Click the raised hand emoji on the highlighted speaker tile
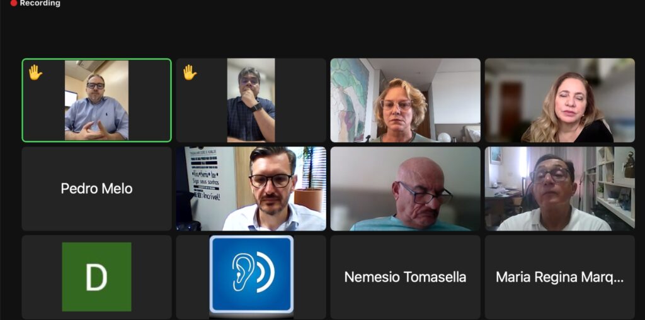This screenshot has height=320, width=645. 35,73
